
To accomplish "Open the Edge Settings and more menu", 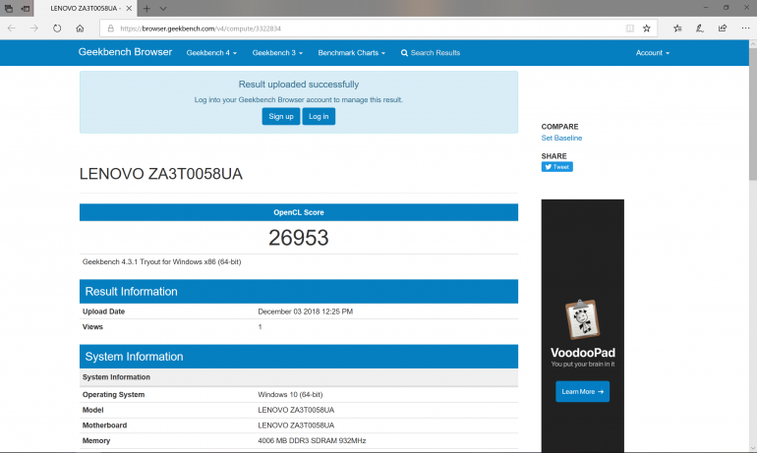I will (x=744, y=28).
